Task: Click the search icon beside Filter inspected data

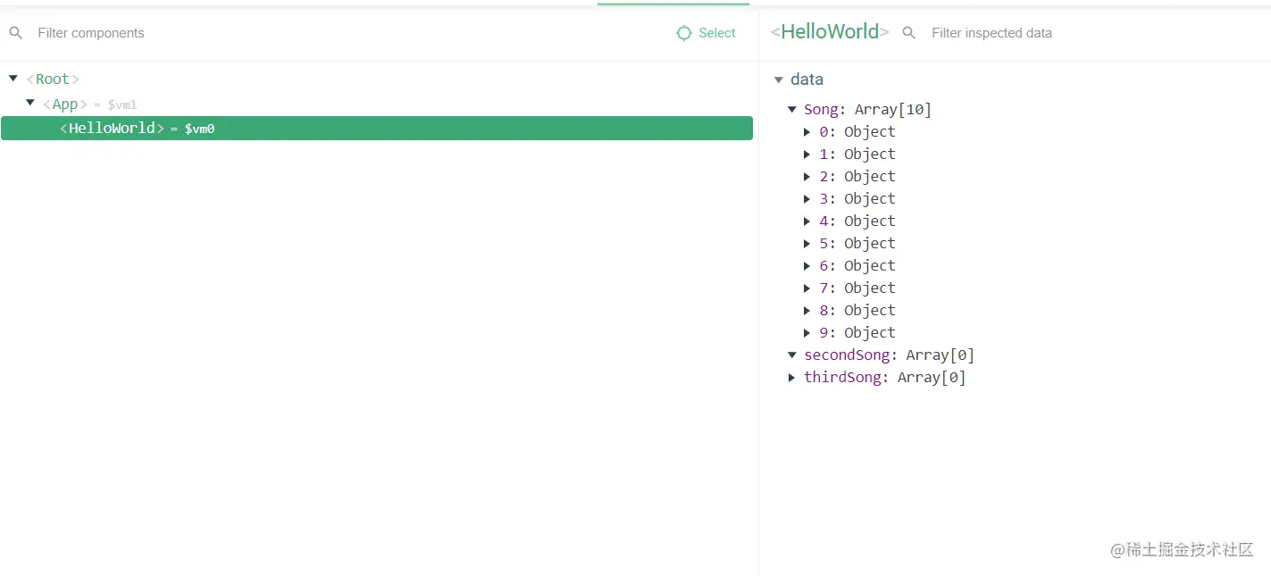Action: click(x=909, y=33)
